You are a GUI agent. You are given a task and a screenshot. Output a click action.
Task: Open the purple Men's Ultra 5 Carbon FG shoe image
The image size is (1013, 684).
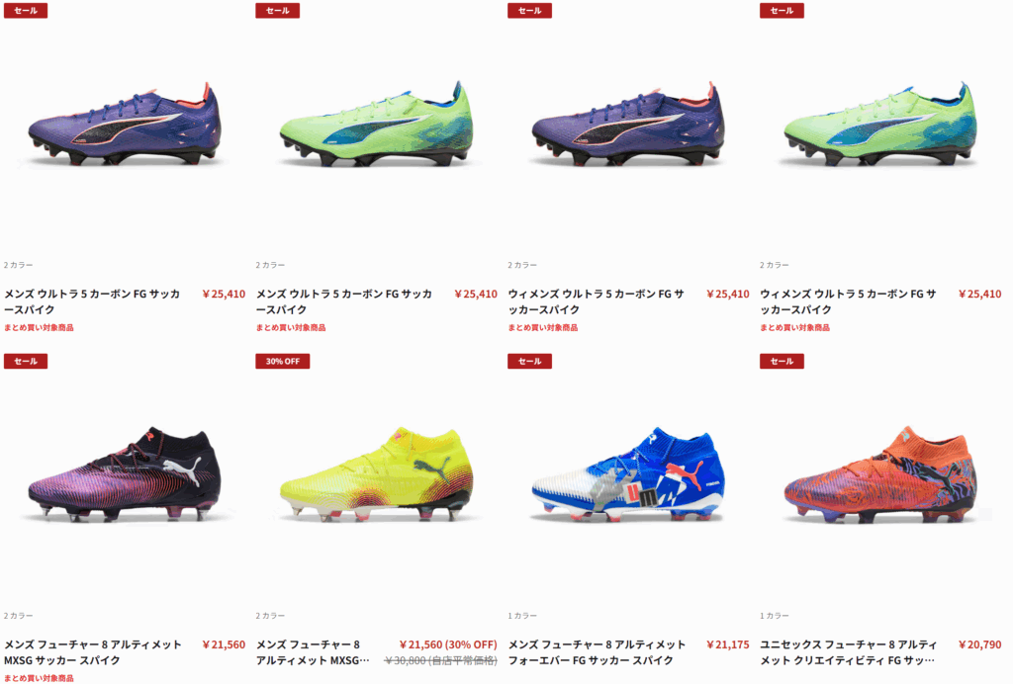tap(124, 125)
